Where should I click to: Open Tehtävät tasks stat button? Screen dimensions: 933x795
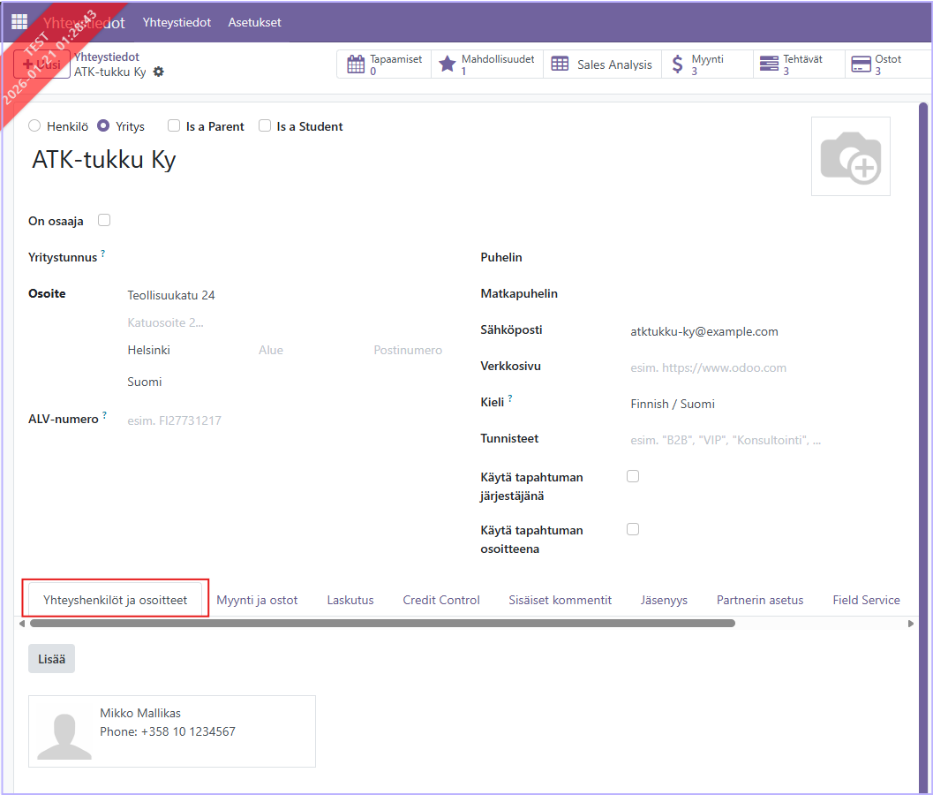point(799,64)
